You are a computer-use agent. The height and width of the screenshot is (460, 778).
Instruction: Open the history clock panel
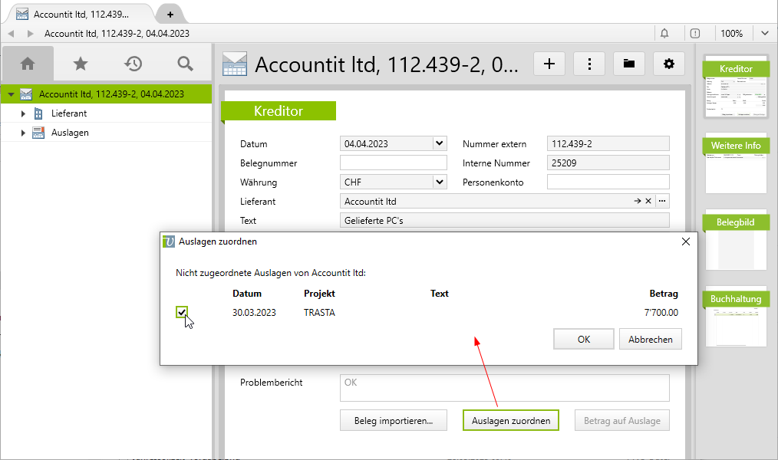pos(134,64)
